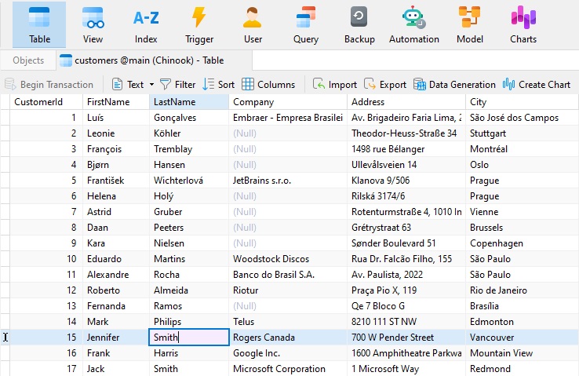The image size is (579, 376).
Task: Select the cell 'Stuttgart'
Action: pos(523,133)
